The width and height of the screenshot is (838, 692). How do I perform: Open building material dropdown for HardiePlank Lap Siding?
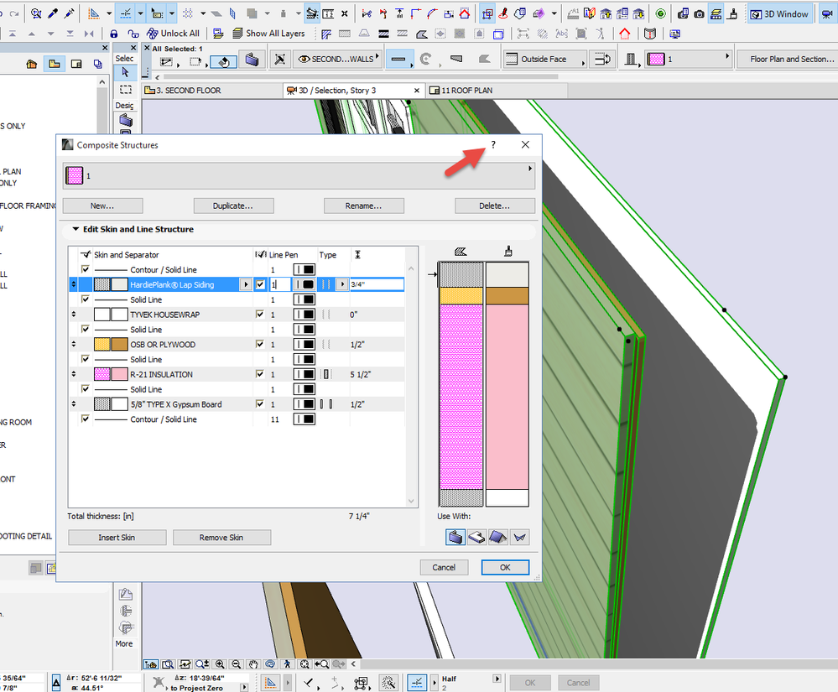[246, 285]
